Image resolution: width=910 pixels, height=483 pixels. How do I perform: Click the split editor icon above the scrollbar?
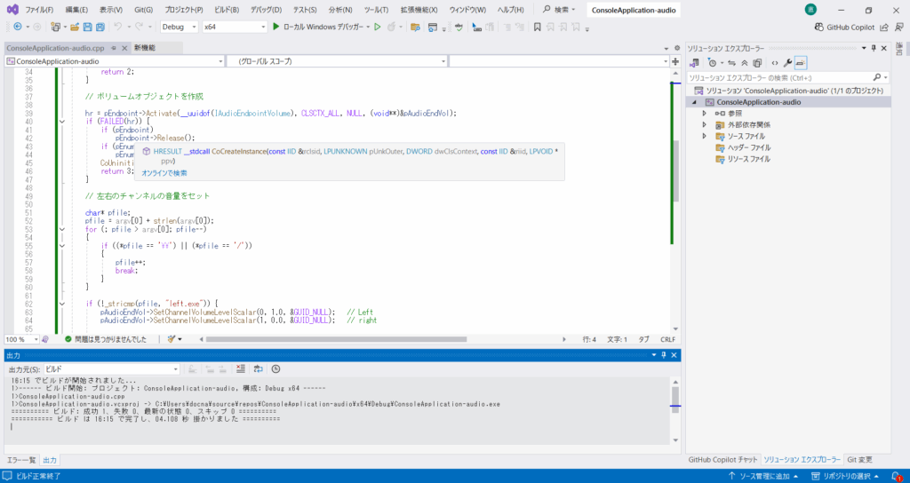675,61
